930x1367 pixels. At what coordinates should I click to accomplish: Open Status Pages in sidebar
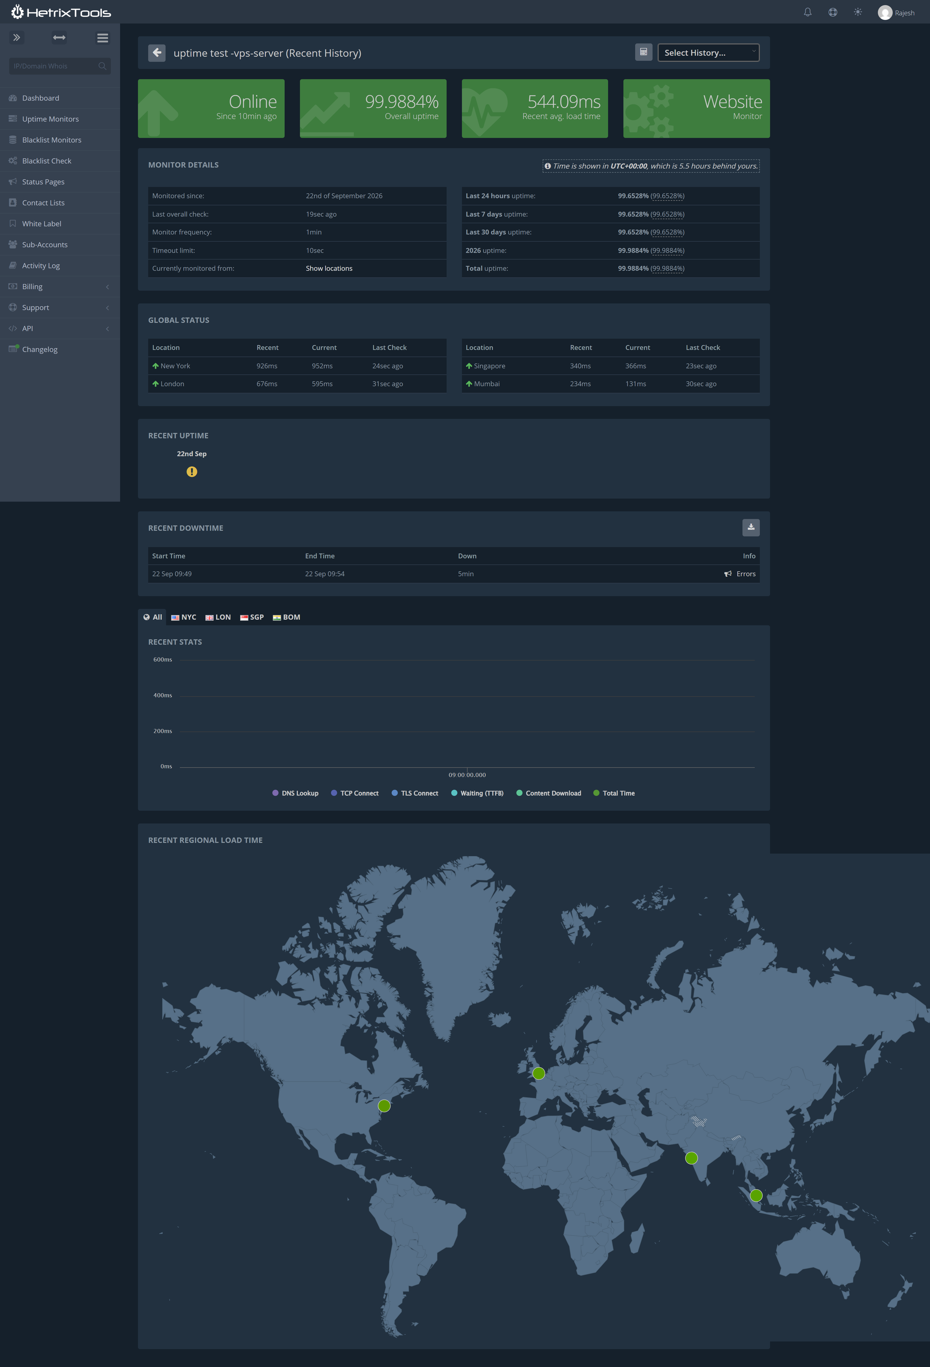coord(60,182)
